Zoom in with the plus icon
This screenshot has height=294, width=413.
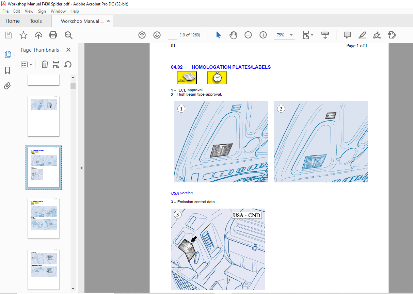click(x=263, y=35)
